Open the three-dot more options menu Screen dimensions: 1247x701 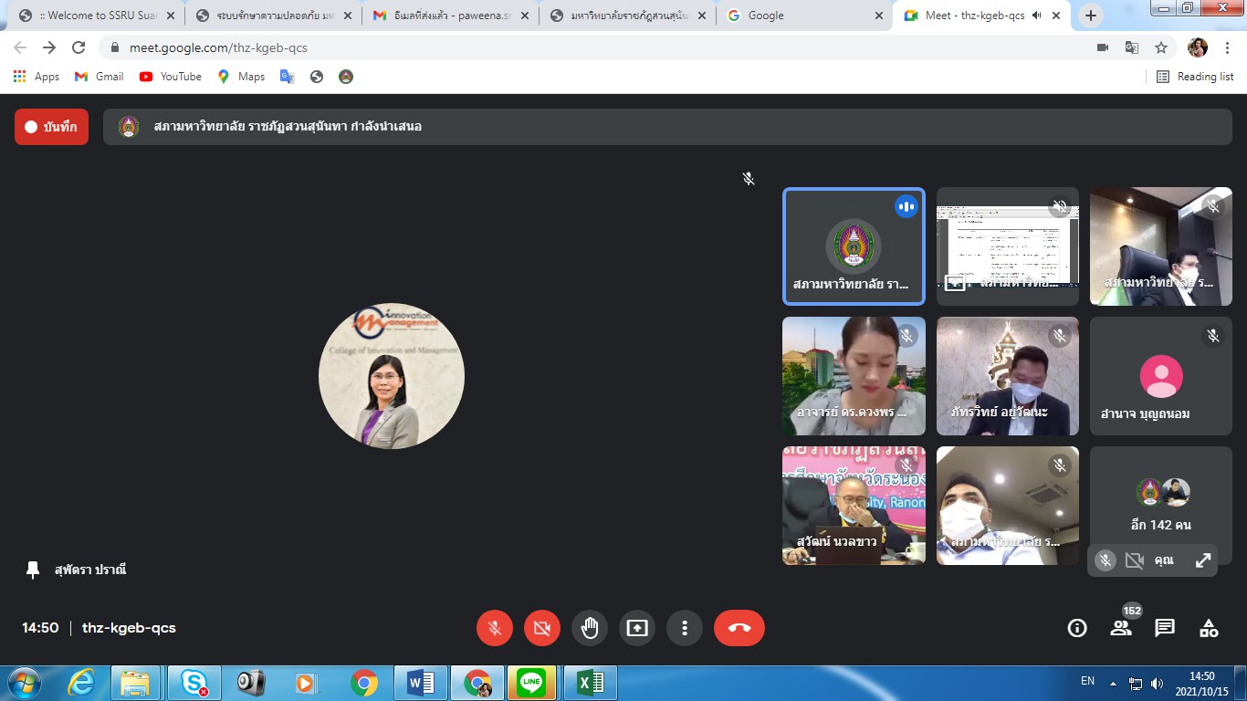[685, 628]
